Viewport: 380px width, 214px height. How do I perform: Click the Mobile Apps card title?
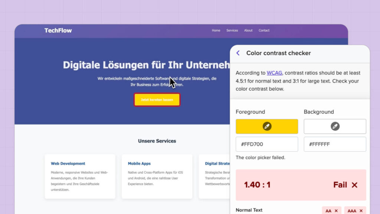(x=139, y=163)
